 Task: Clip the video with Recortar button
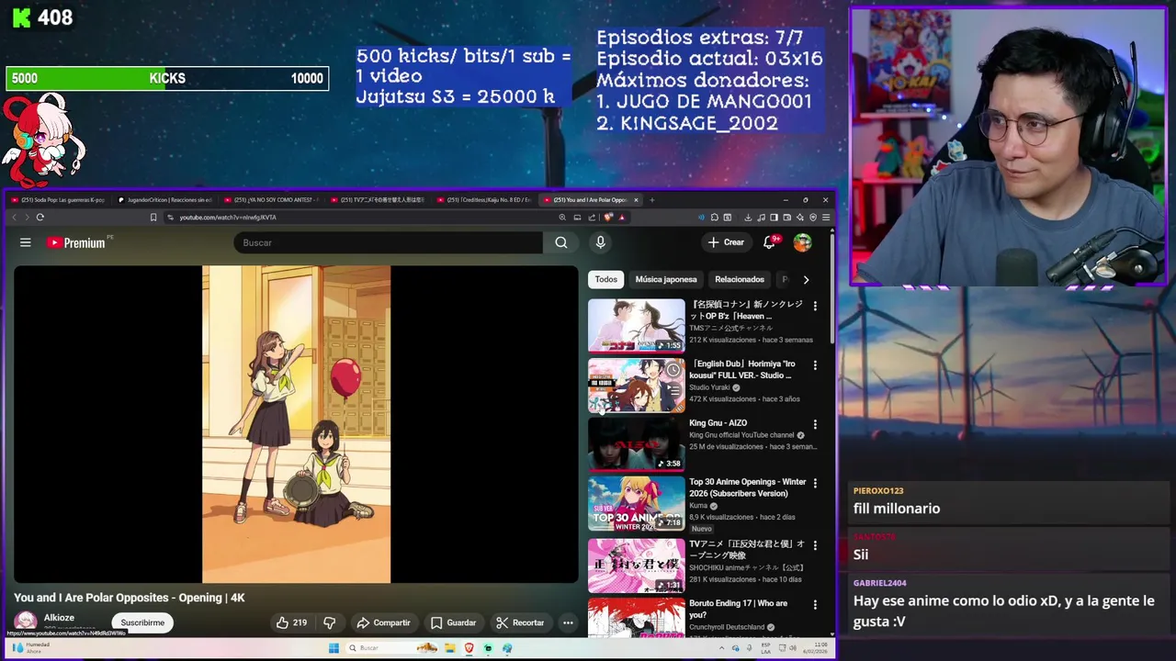(x=520, y=622)
